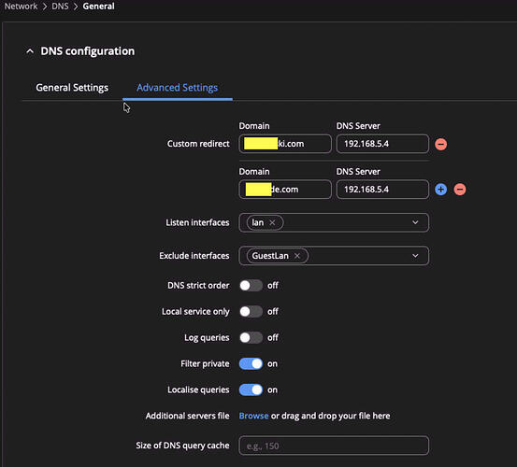The height and width of the screenshot is (467, 517).
Task: Remove lan from Listen interfaces
Action: pyautogui.click(x=272, y=223)
